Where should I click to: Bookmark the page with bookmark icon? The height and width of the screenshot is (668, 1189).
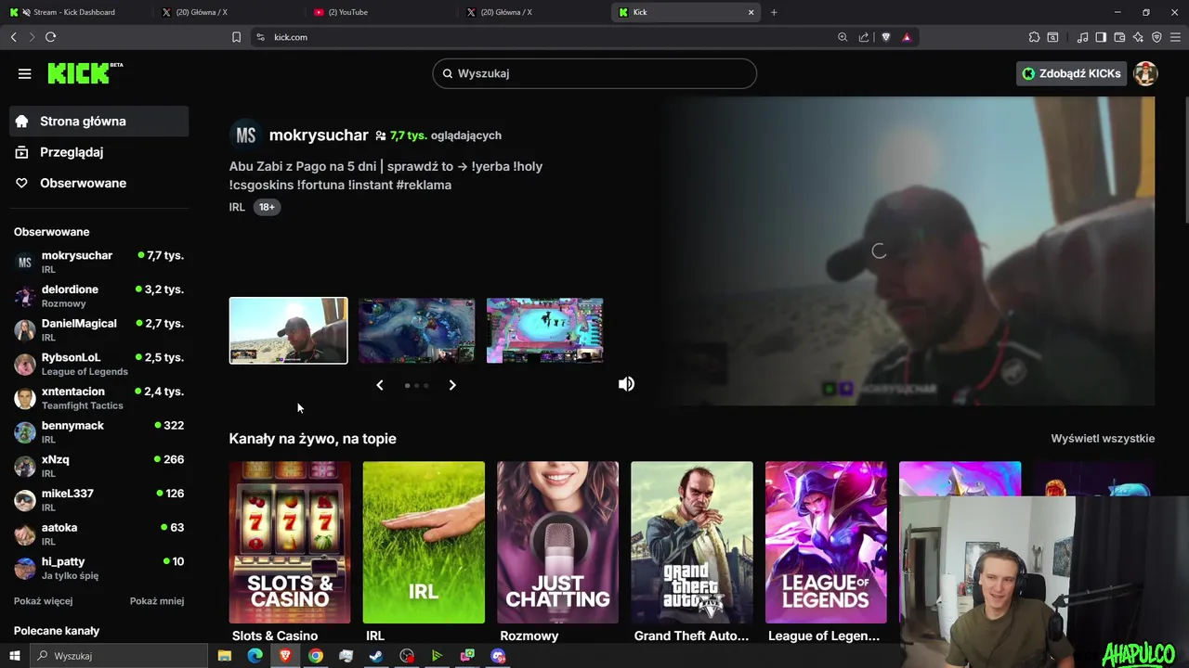tap(236, 37)
